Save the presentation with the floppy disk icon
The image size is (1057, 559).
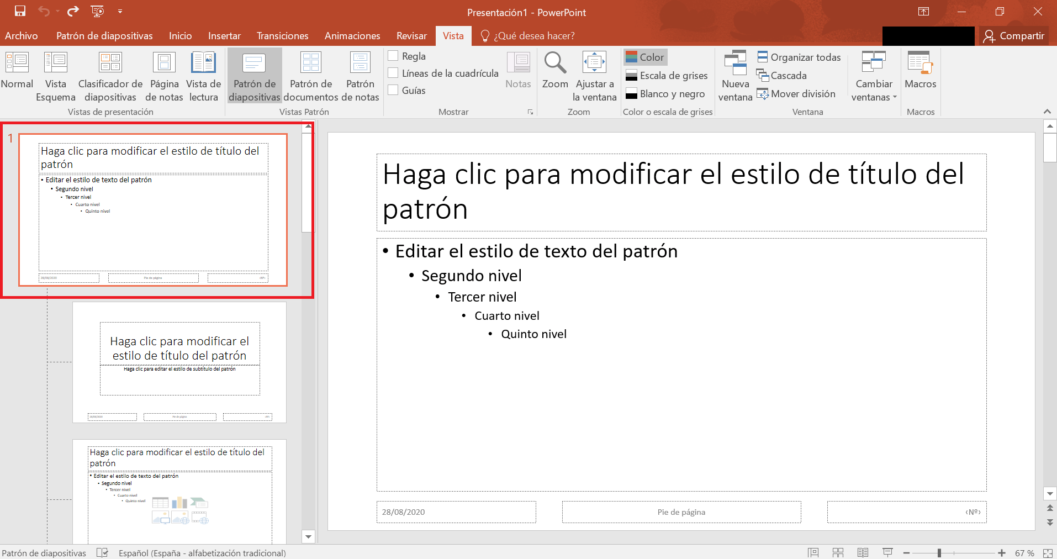pos(20,11)
